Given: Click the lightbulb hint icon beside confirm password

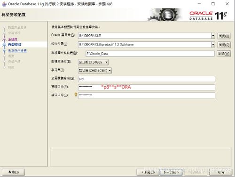Looking at the screenshot, I should point(76,95).
